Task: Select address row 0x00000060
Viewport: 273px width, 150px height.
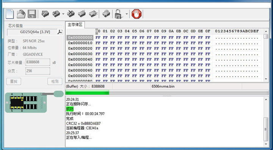Action: [80, 70]
